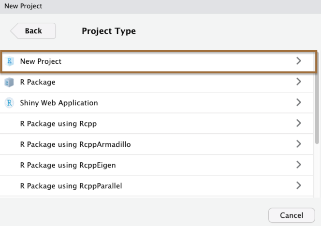Expand the New Project row chevron
Screen dimensions: 321x226
point(299,61)
